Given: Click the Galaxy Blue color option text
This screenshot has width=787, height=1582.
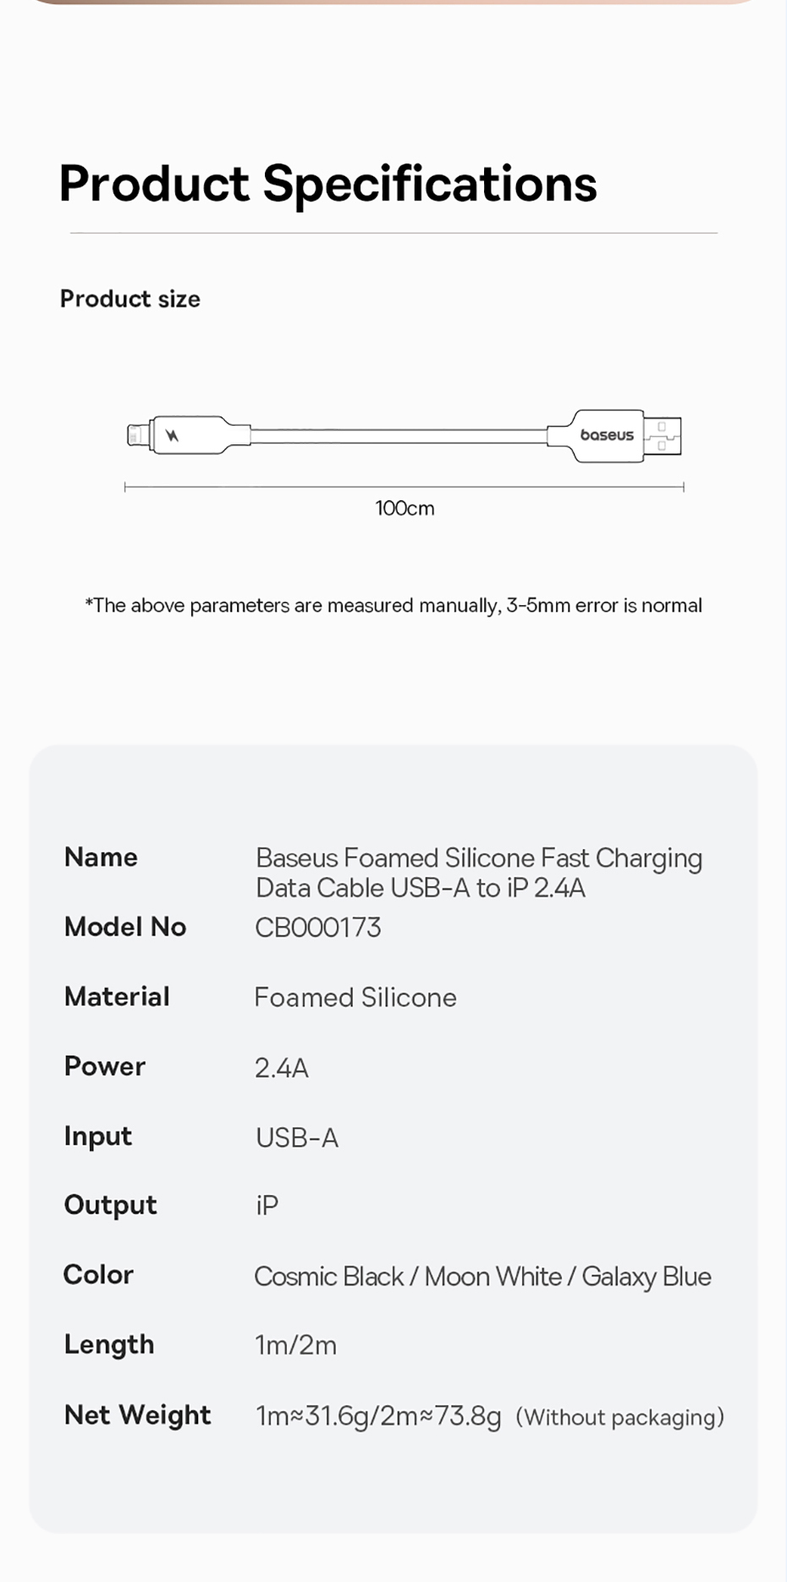Looking at the screenshot, I should pos(647,1276).
